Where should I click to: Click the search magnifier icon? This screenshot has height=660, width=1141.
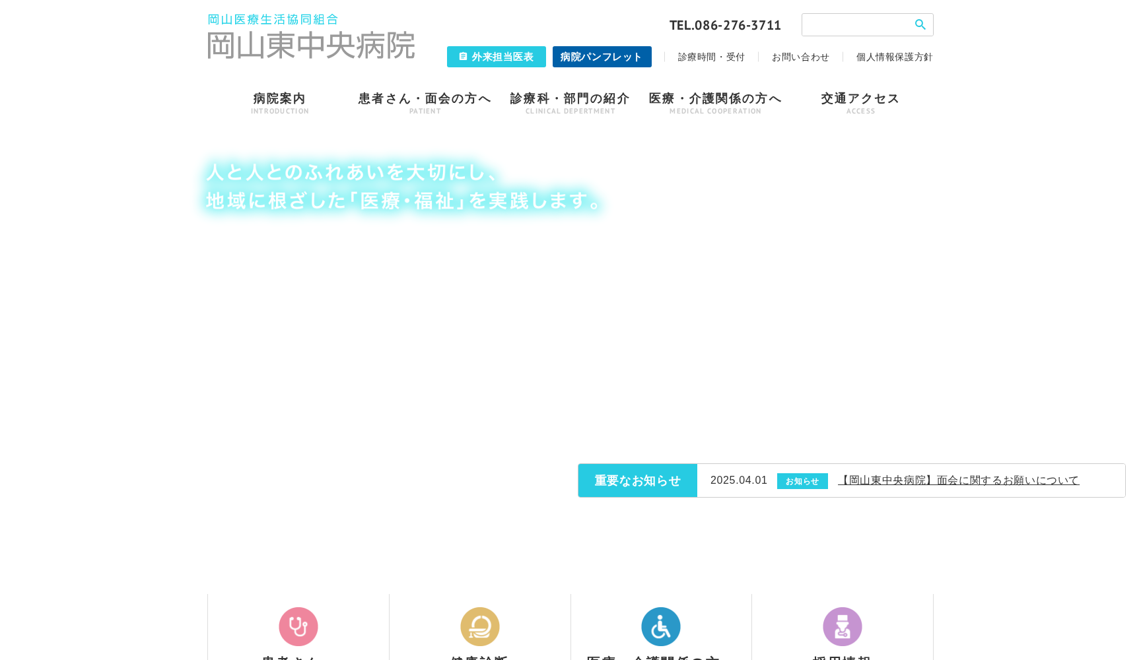coord(920,24)
